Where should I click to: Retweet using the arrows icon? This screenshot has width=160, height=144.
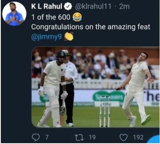pyautogui.click(x=79, y=137)
